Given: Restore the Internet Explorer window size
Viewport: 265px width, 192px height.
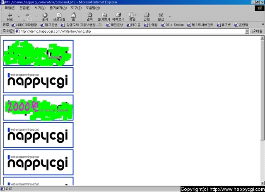Looking at the screenshot, I should click(258, 2).
